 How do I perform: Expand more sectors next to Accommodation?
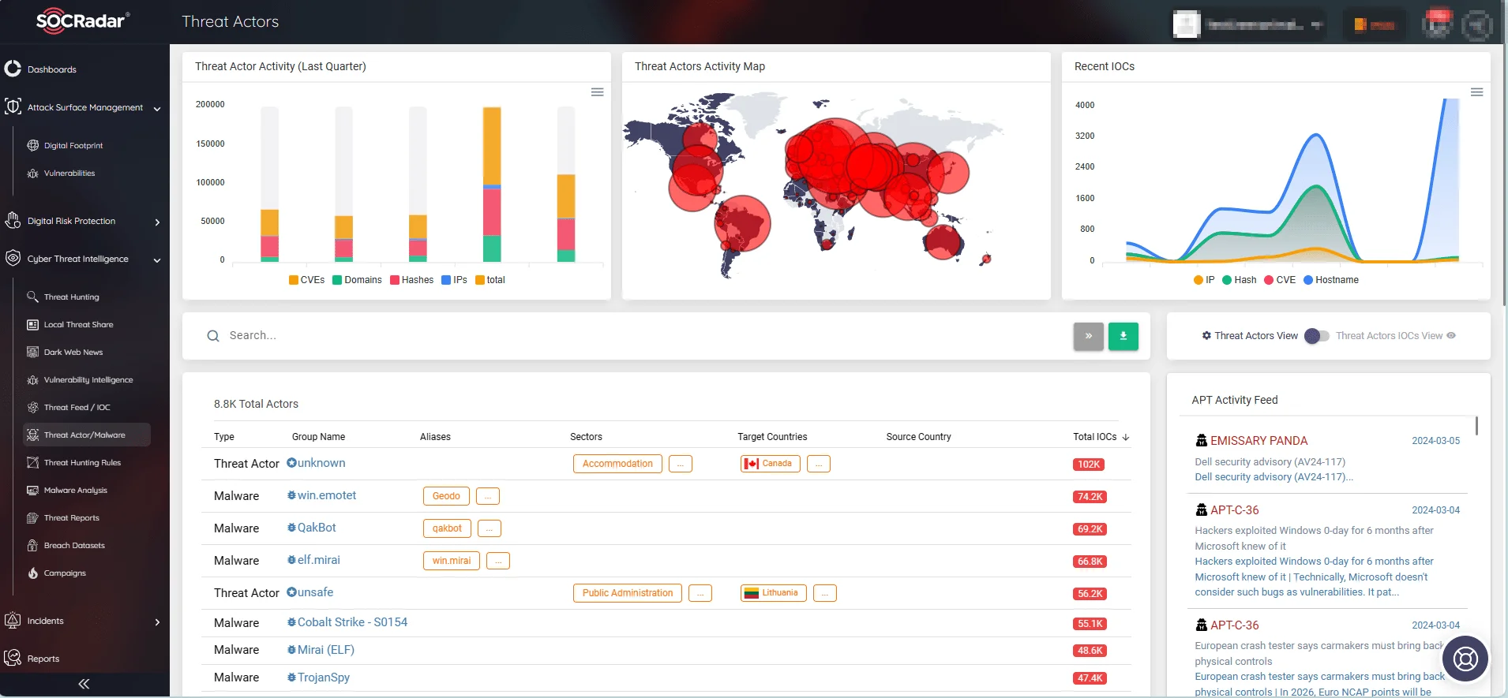pyautogui.click(x=681, y=464)
